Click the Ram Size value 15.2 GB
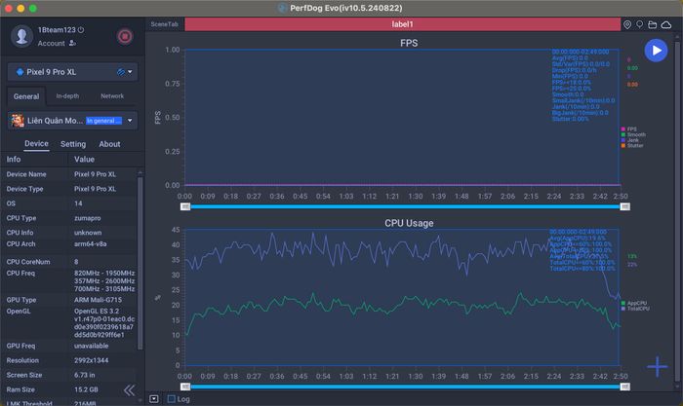683x406 pixels. coord(86,389)
